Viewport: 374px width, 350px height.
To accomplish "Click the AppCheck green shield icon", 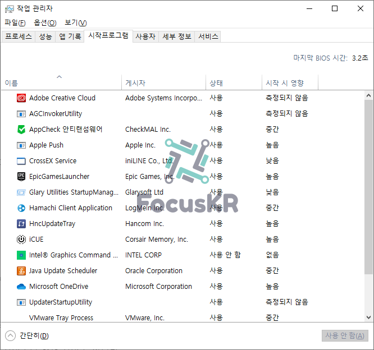I will pyautogui.click(x=21, y=130).
